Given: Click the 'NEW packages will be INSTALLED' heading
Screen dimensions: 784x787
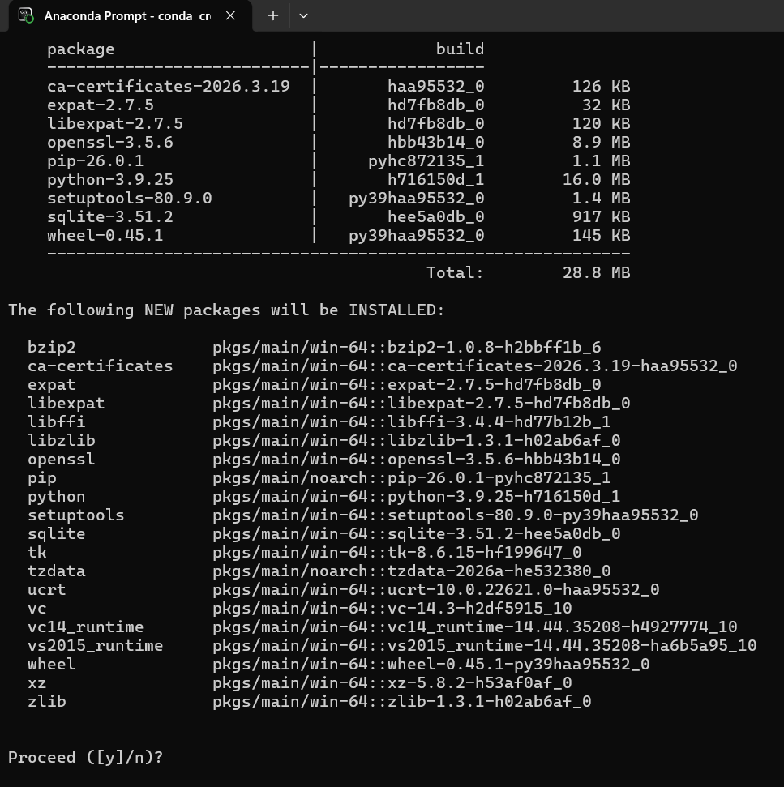Looking at the screenshot, I should coord(226,310).
